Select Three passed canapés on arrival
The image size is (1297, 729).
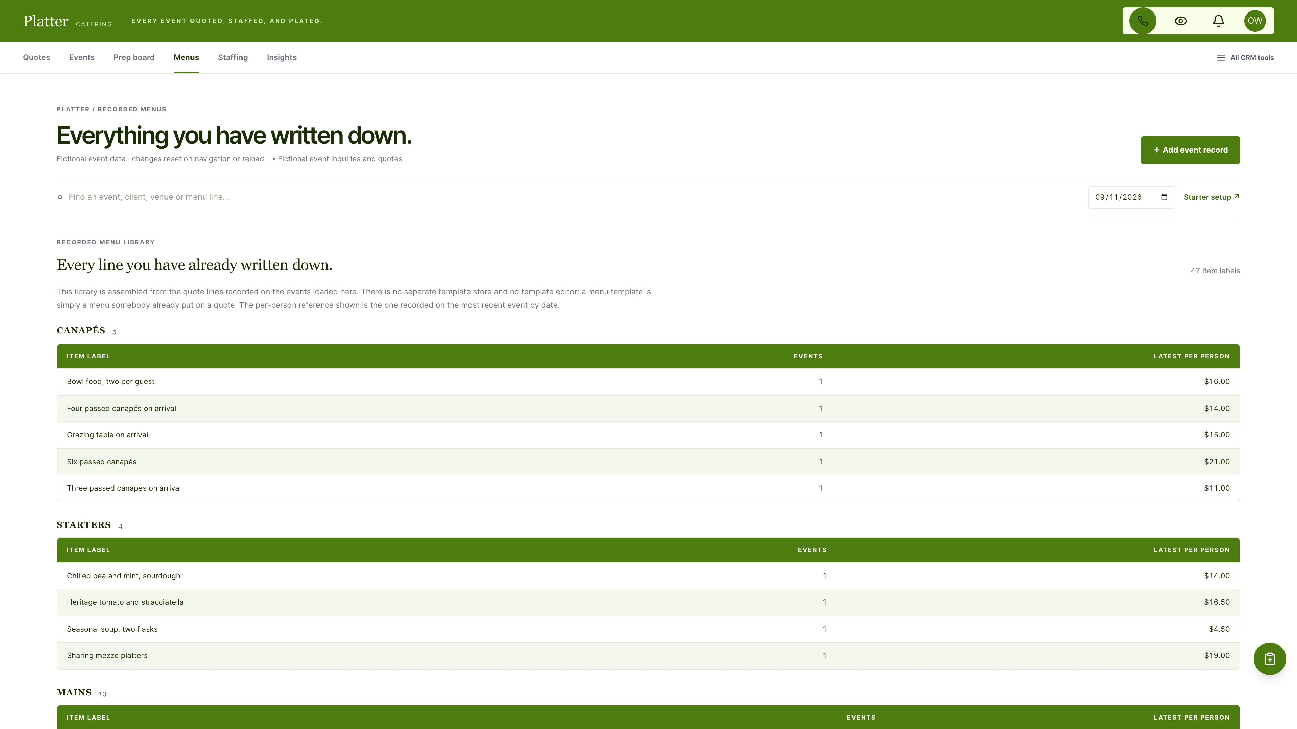(x=648, y=488)
